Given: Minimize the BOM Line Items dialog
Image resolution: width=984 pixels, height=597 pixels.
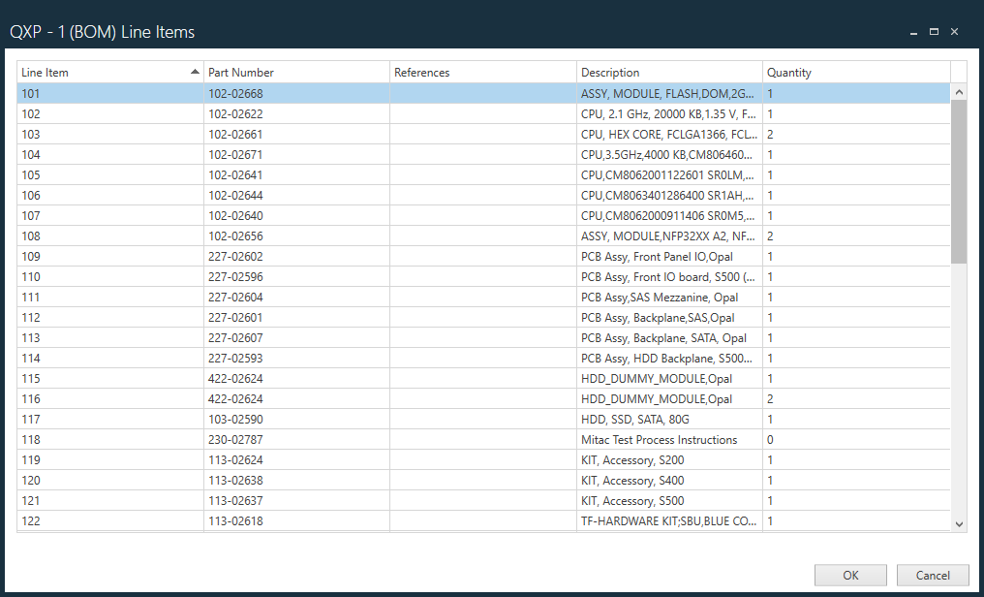Looking at the screenshot, I should click(913, 32).
